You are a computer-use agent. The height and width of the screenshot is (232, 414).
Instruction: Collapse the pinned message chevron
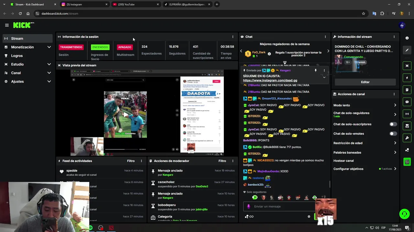tap(324, 77)
